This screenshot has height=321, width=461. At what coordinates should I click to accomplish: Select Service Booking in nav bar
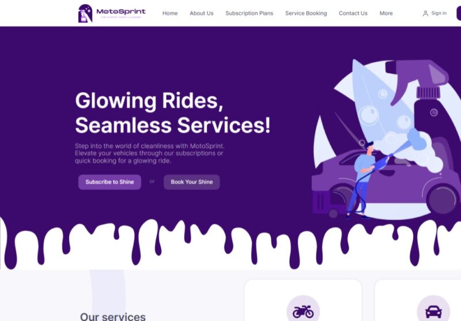[x=306, y=13]
